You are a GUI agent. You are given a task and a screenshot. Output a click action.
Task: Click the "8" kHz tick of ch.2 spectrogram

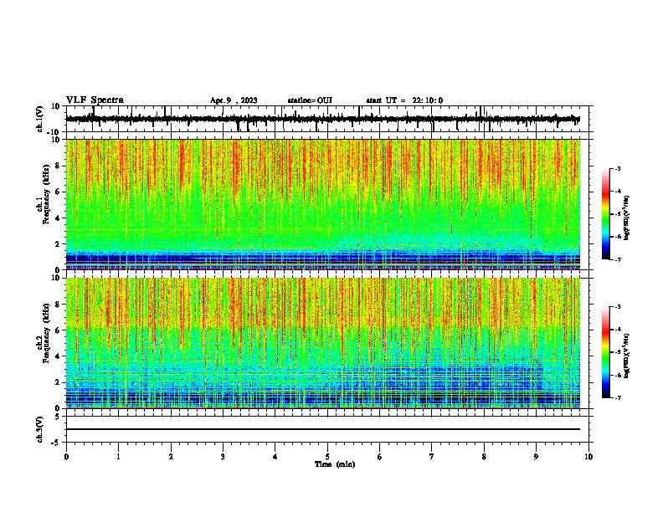pos(58,305)
